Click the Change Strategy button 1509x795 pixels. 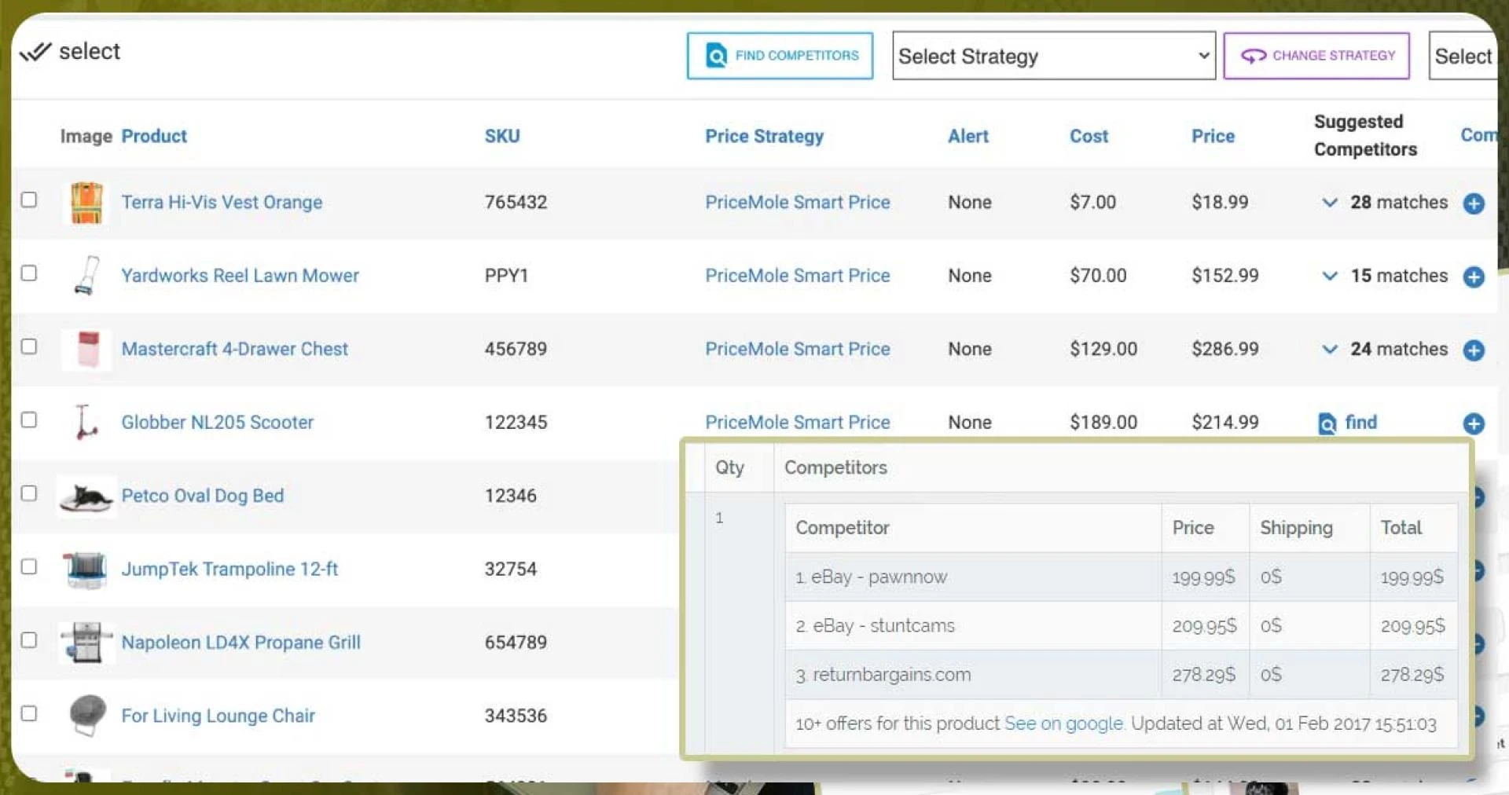coord(1316,56)
